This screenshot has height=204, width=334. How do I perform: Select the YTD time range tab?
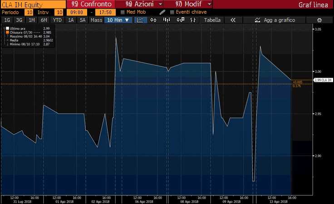(57, 20)
